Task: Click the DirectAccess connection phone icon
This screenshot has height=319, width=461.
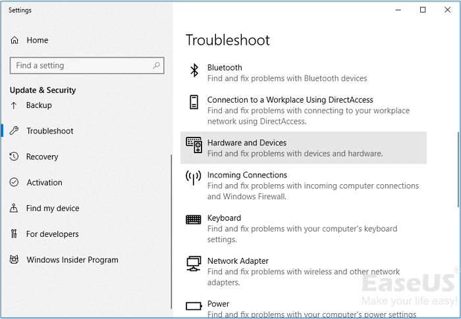Action: (x=194, y=102)
